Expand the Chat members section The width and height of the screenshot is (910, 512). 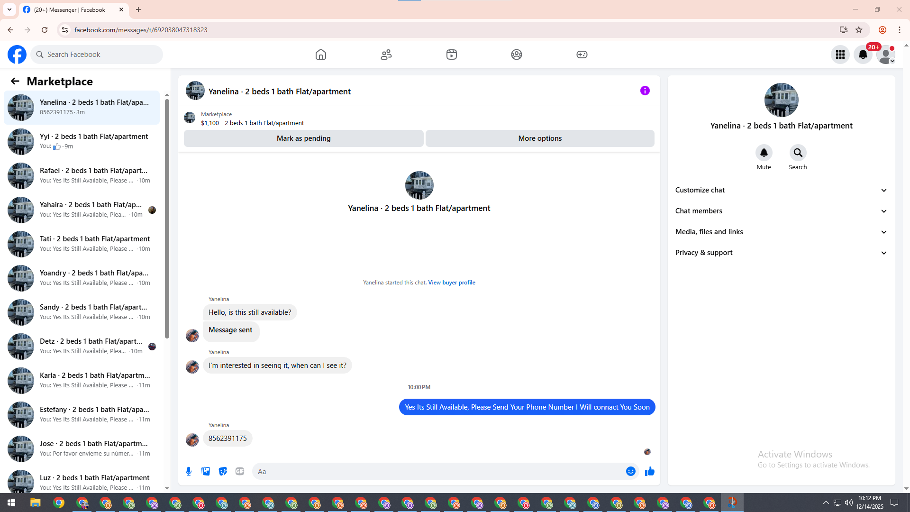click(781, 211)
